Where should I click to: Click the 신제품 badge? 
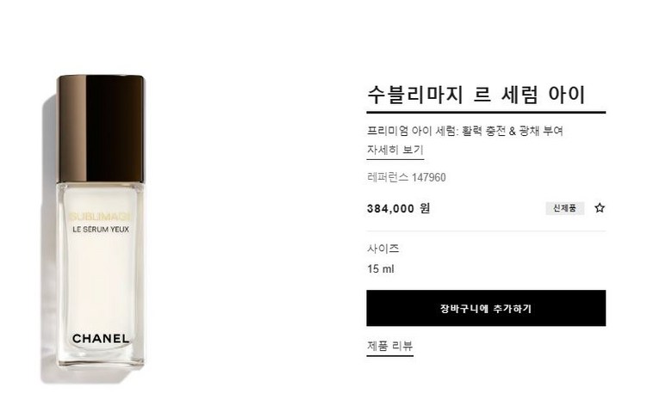[564, 208]
